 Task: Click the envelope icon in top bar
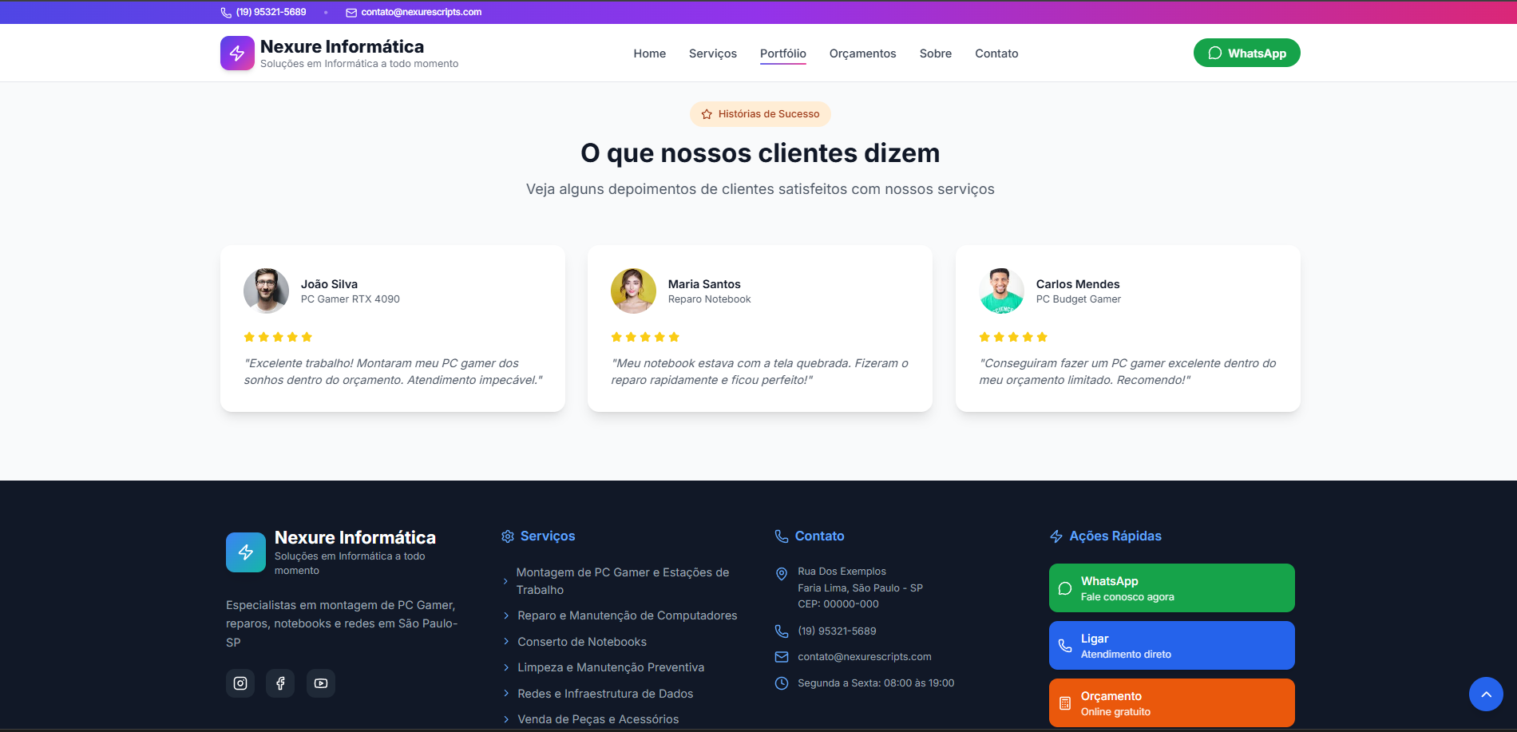[351, 13]
